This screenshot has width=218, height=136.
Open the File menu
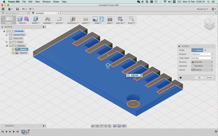click(x=24, y=2)
